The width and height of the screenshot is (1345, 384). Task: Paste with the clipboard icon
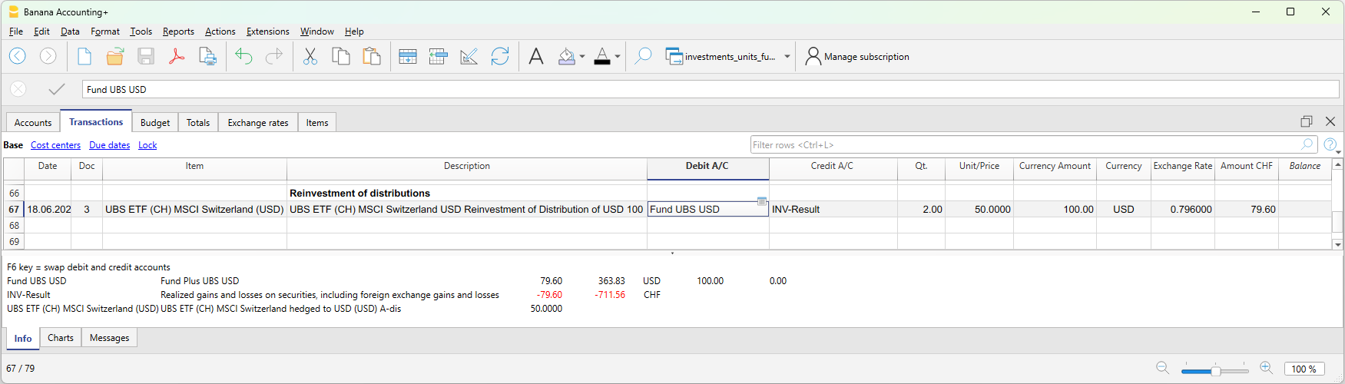pyautogui.click(x=372, y=56)
